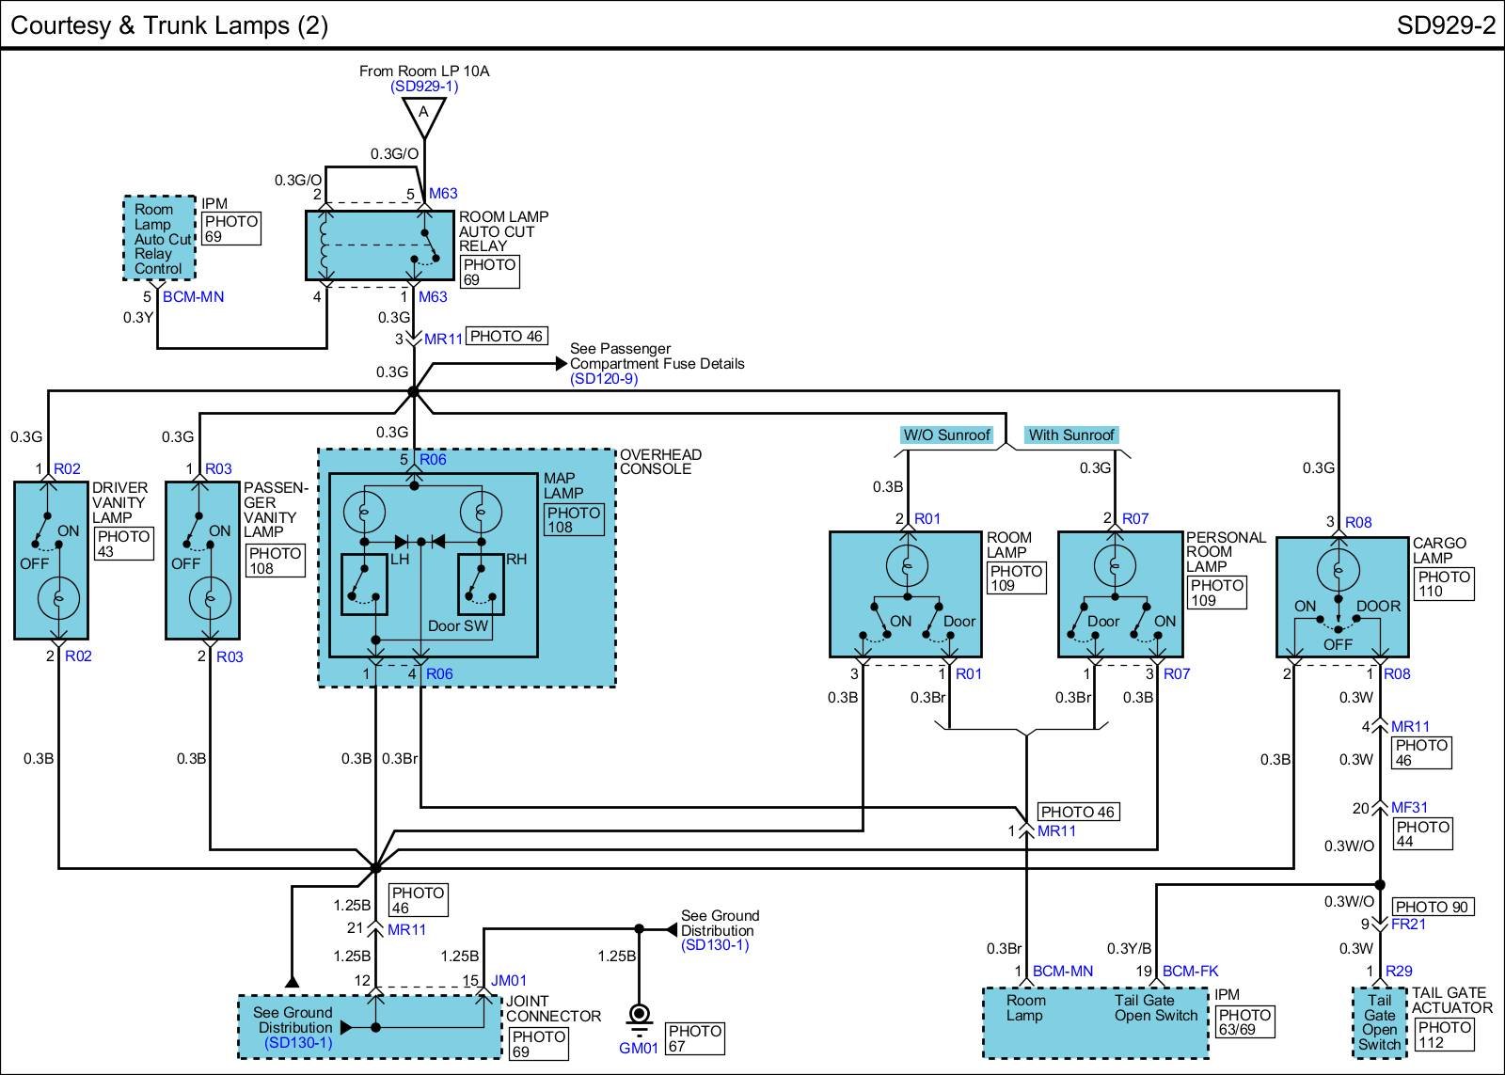Screen dimensions: 1505x1075
Task: Open PHOTO 69 next to top-left IPM
Action: coord(231,229)
